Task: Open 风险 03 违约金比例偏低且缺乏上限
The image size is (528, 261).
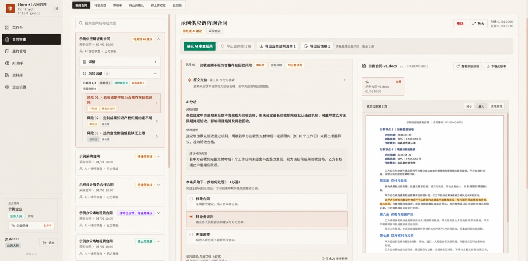Action: point(122,136)
